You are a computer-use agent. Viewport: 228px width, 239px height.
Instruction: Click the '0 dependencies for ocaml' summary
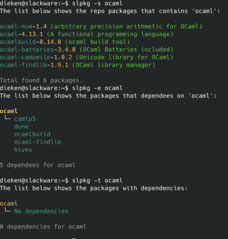[43, 226]
